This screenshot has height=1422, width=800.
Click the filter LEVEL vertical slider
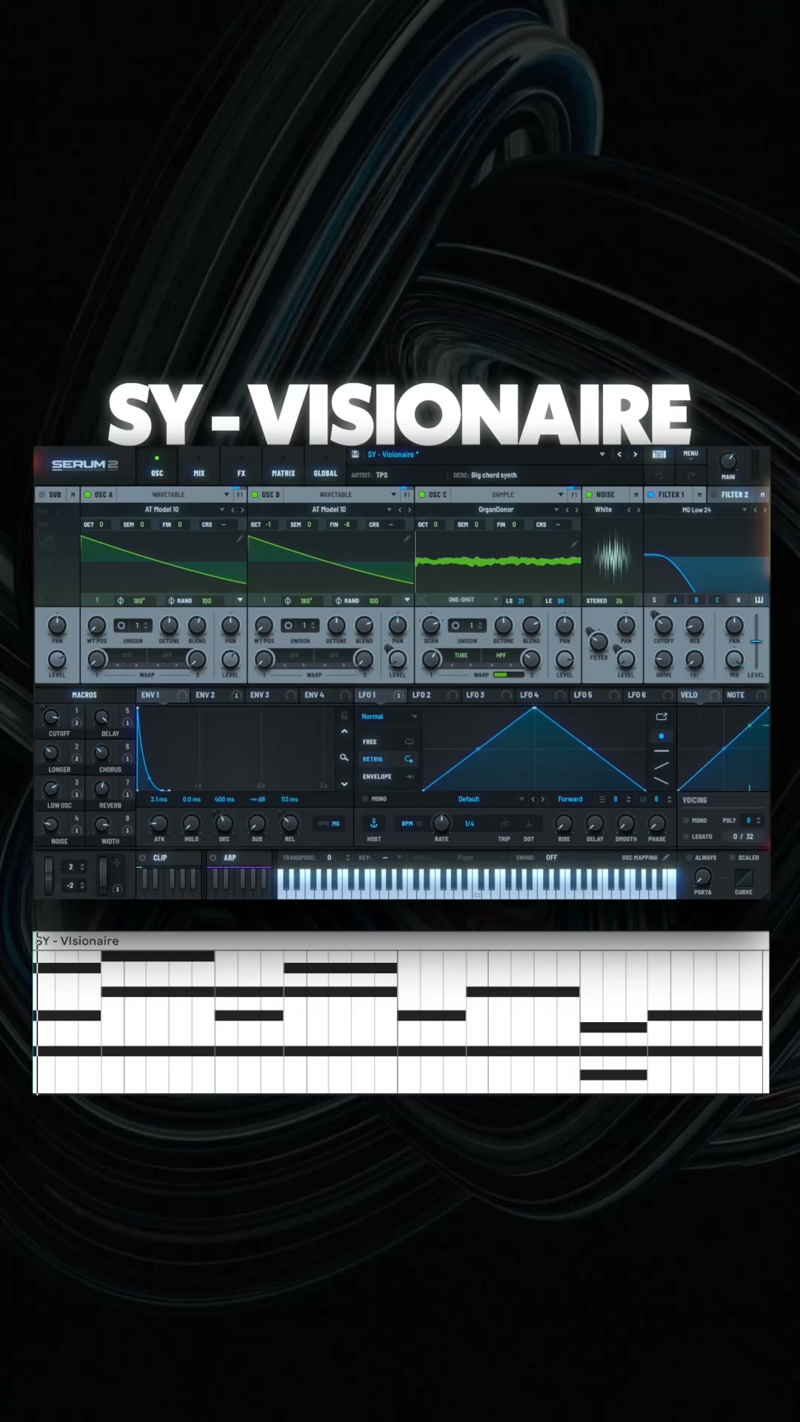[x=756, y=641]
